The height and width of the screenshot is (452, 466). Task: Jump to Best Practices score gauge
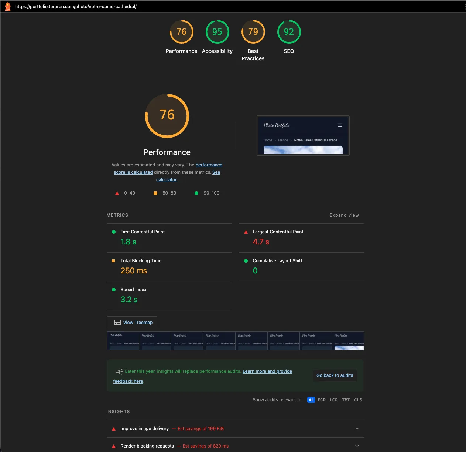click(x=253, y=32)
